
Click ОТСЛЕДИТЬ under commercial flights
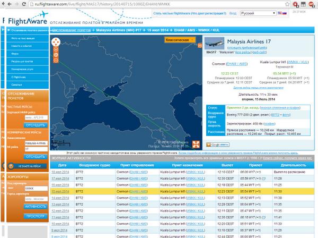[x=36, y=157]
